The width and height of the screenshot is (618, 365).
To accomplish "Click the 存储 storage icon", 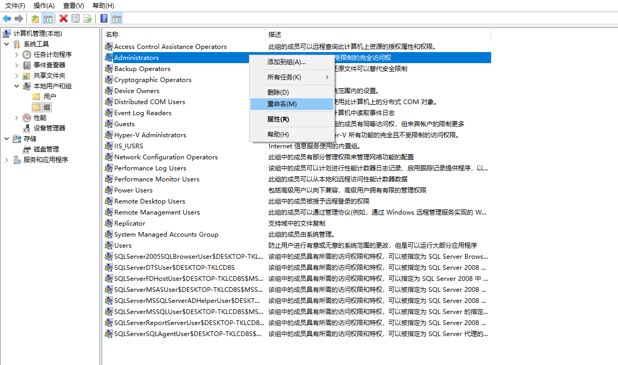I will point(17,139).
